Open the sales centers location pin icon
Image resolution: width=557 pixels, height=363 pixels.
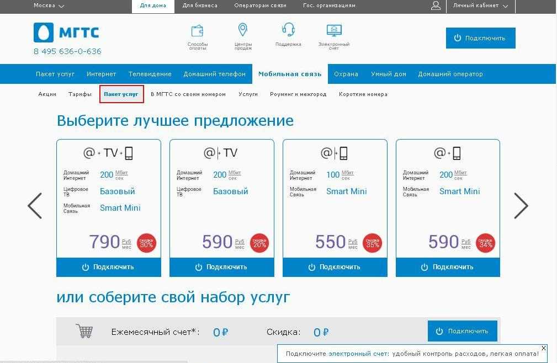[243, 30]
